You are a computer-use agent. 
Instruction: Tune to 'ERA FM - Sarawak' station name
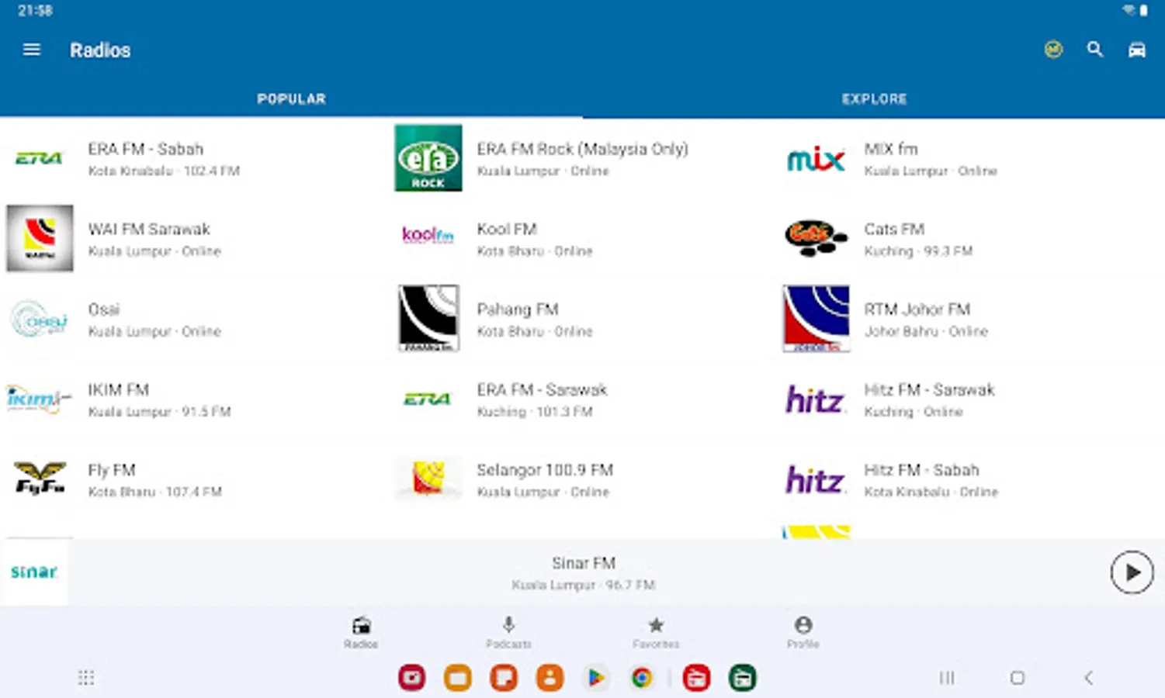[x=542, y=389]
